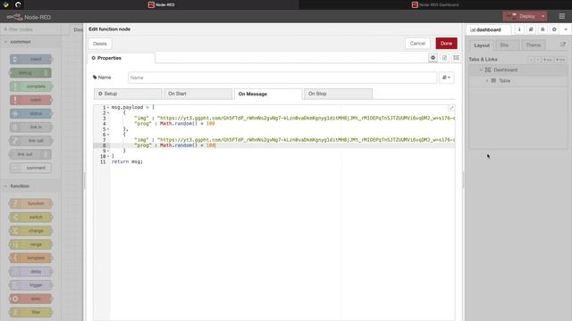Select the change node in the palette
This screenshot has height=321, width=572.
click(30, 231)
